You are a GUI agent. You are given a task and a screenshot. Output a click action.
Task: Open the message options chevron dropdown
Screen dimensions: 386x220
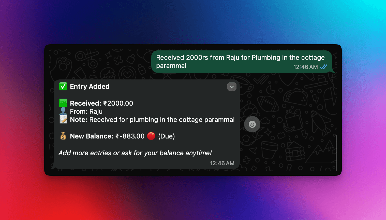[232, 87]
